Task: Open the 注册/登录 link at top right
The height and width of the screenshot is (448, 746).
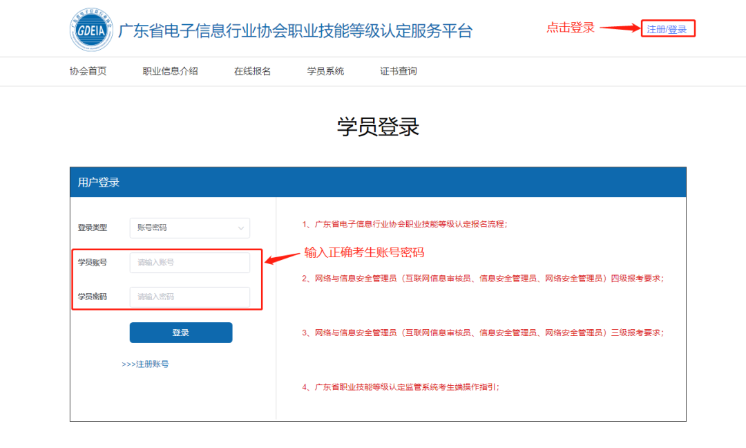Action: tap(667, 29)
